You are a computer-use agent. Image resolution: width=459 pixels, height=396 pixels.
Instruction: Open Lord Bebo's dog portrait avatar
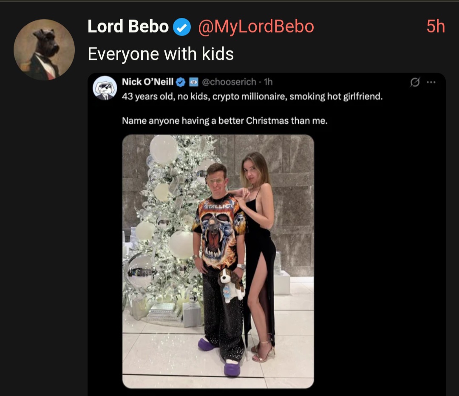(44, 50)
